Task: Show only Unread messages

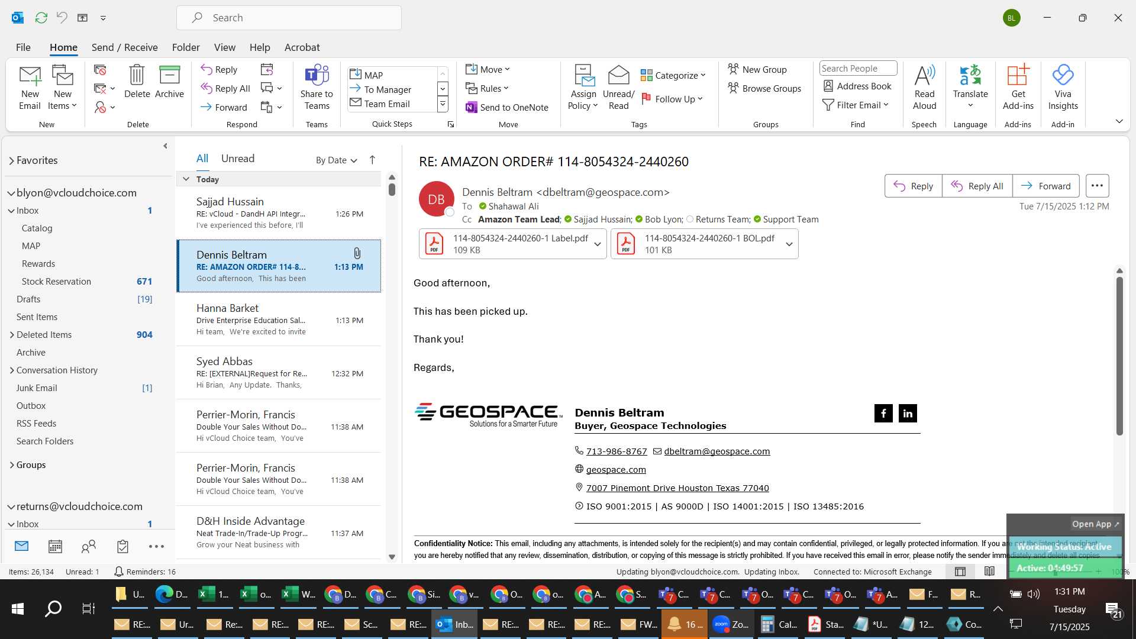Action: (x=238, y=159)
